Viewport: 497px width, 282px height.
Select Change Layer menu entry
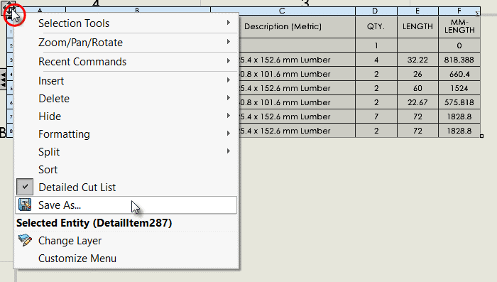click(x=126, y=241)
